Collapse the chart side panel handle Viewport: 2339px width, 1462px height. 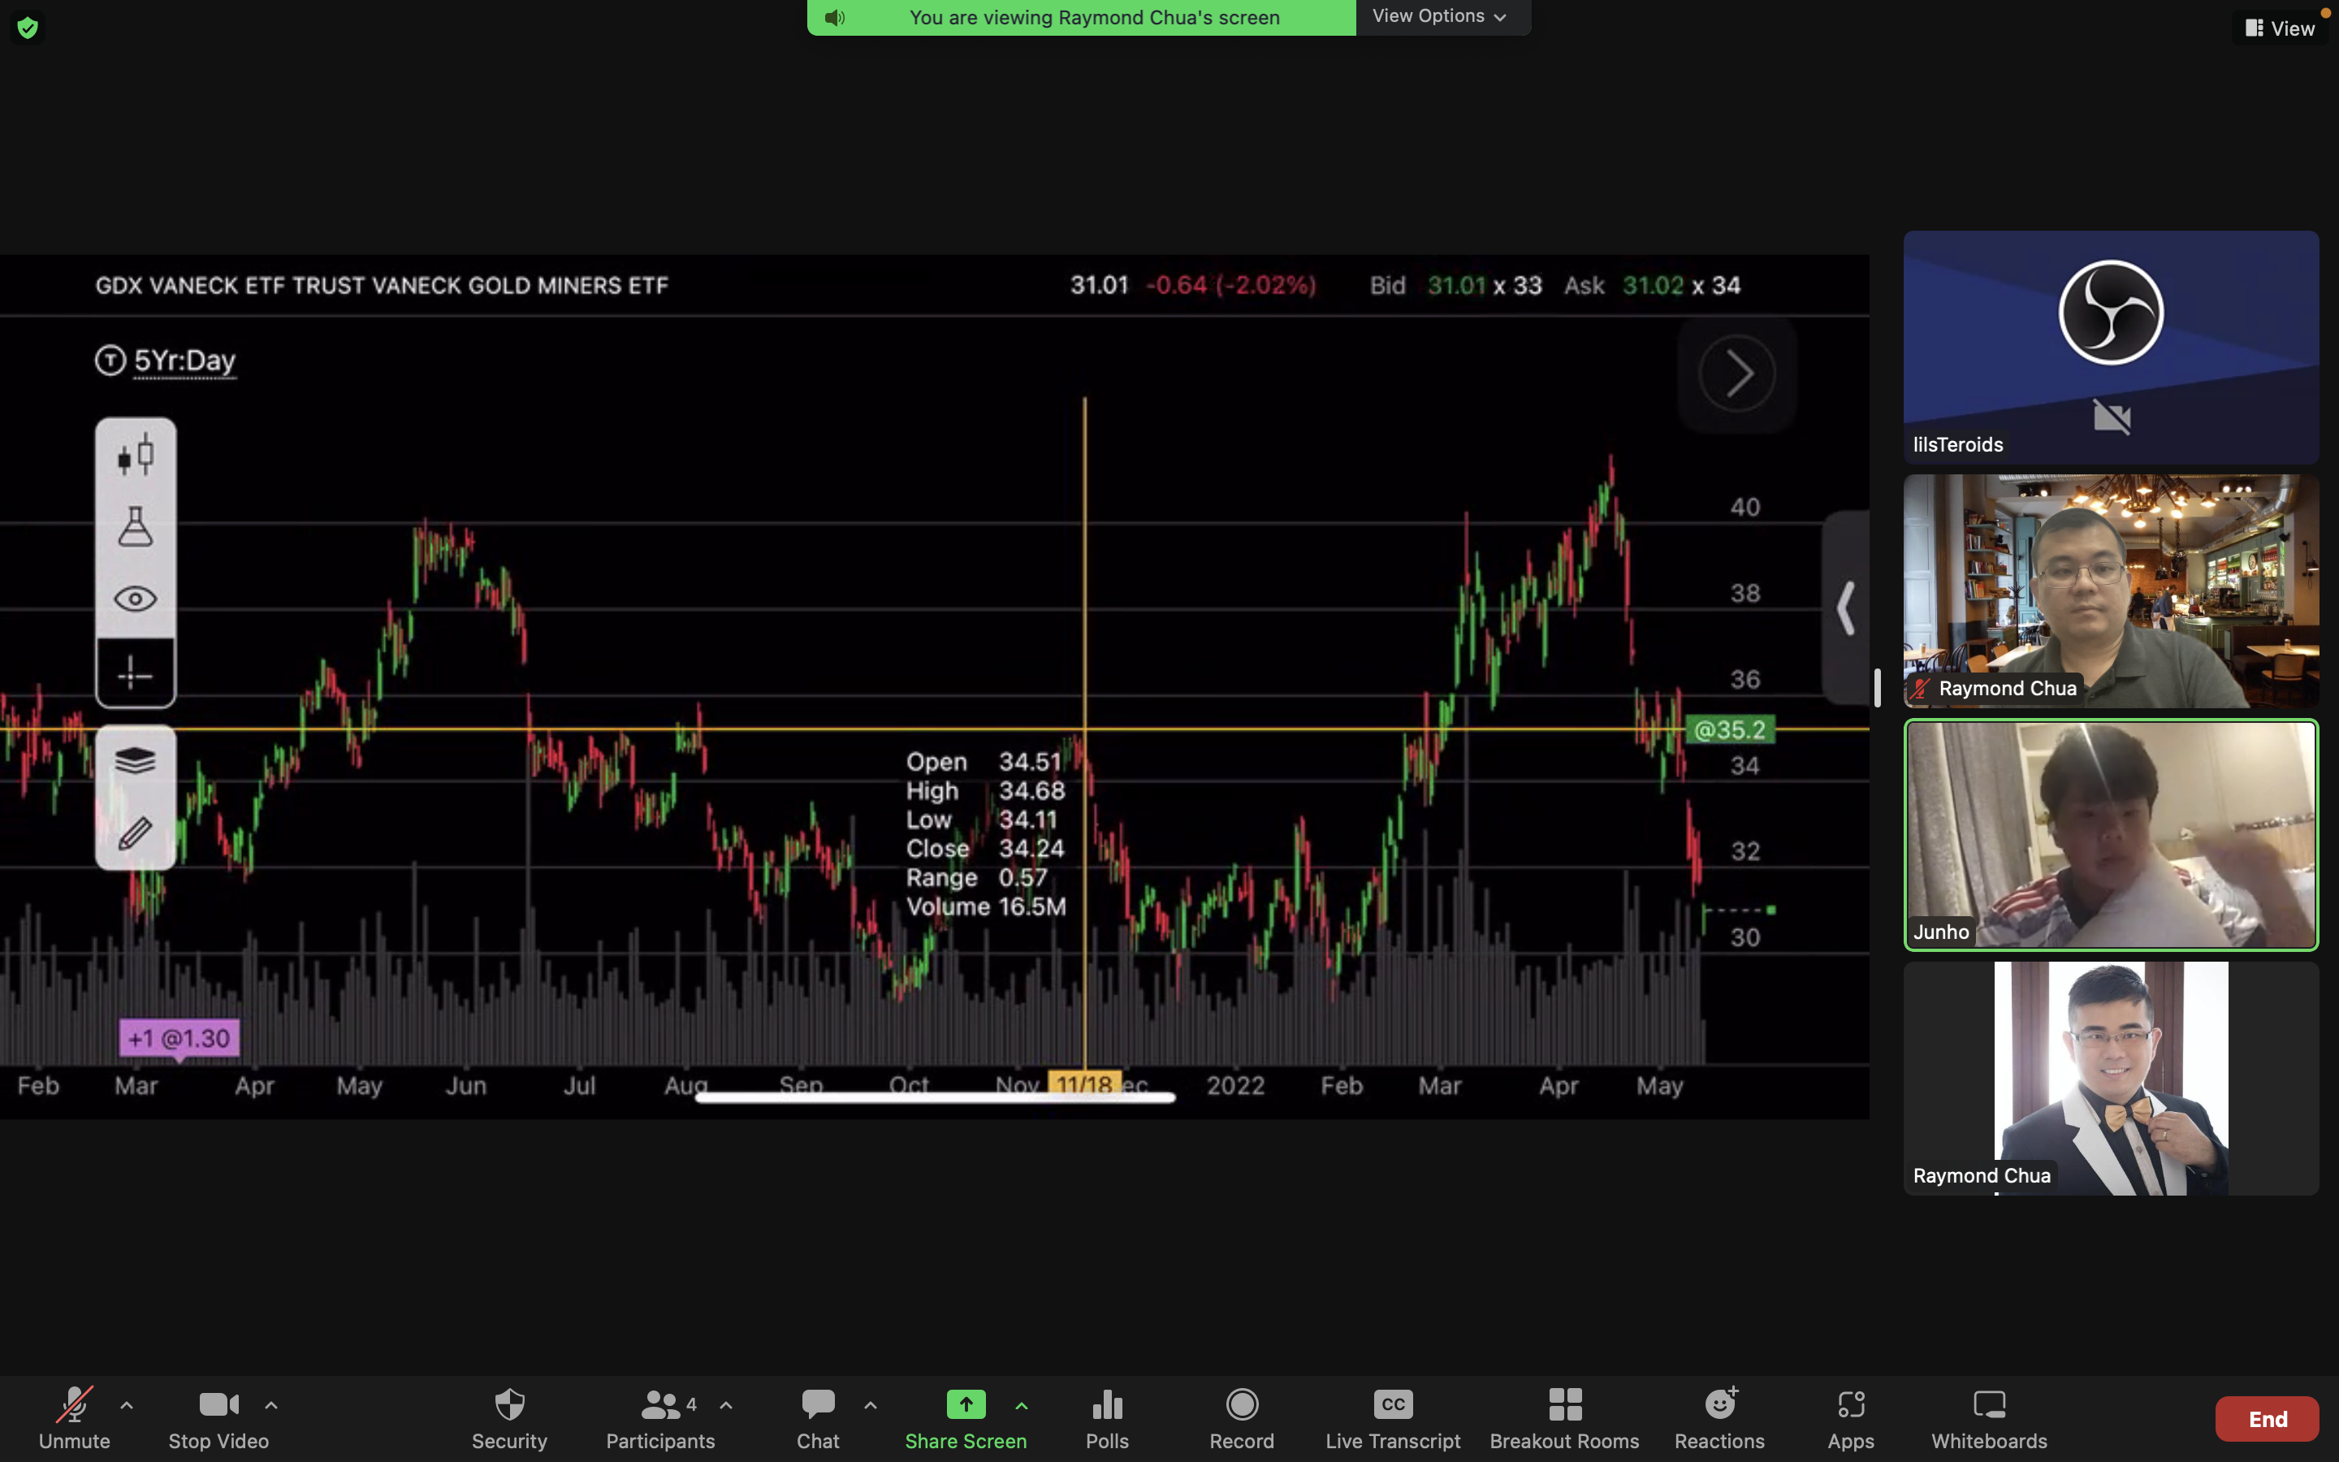point(1845,608)
